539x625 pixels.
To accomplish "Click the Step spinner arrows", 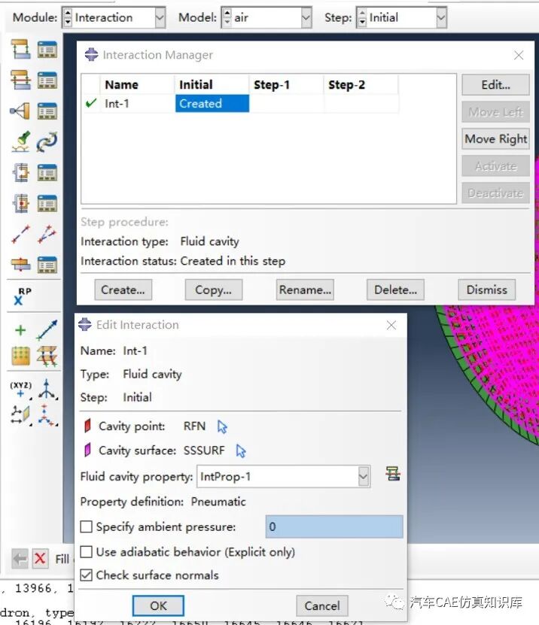I will (x=362, y=17).
